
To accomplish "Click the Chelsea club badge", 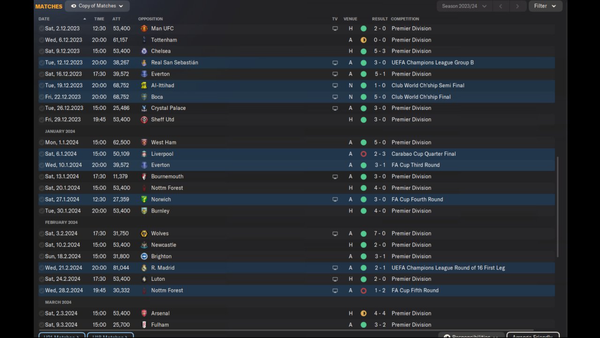I will coord(144,51).
